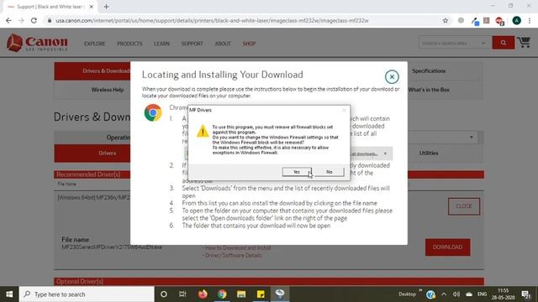Switch to the Utilities tab

coord(429,153)
